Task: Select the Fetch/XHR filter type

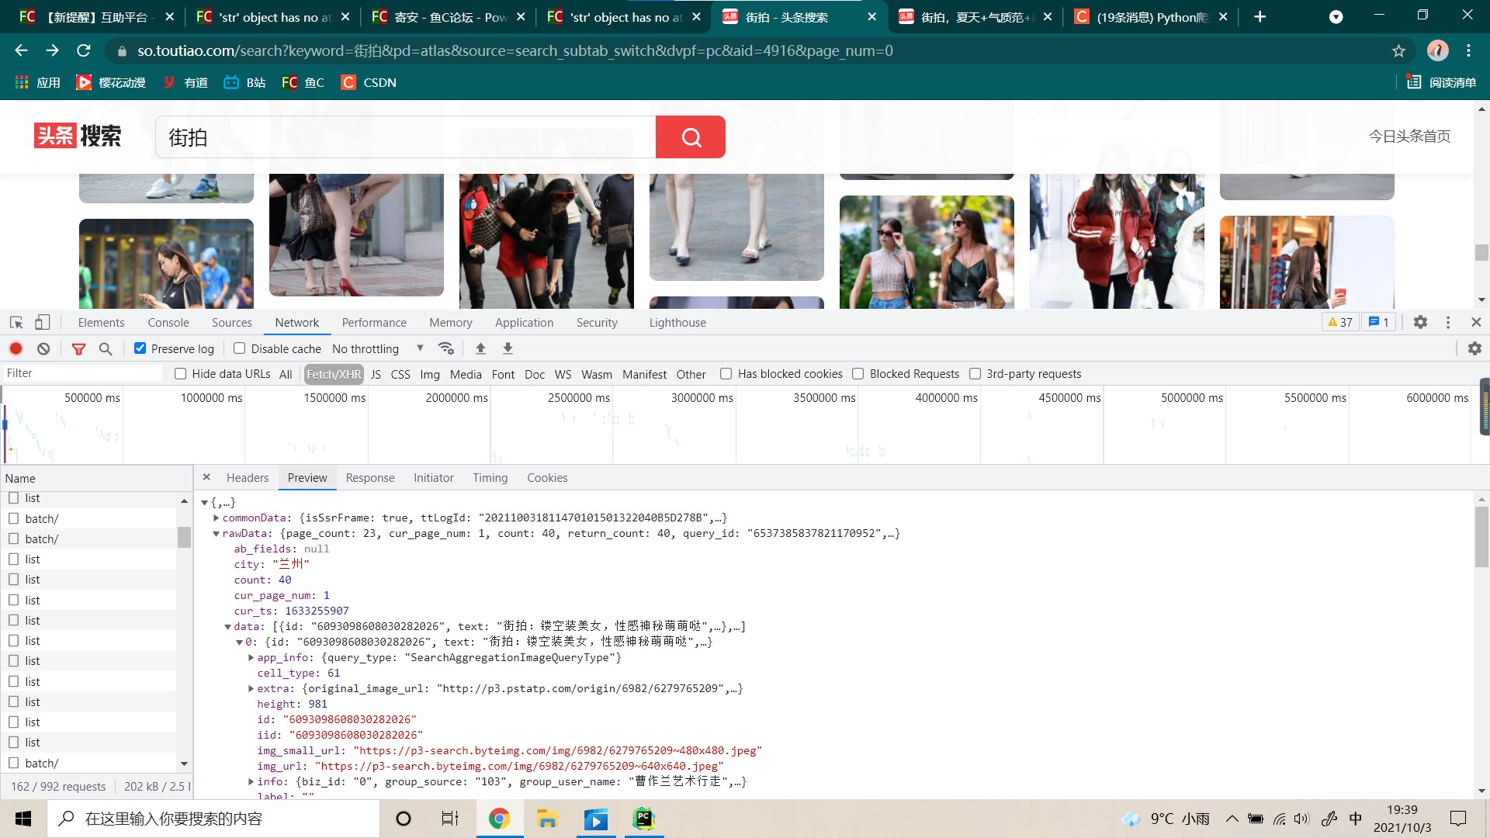Action: [334, 374]
